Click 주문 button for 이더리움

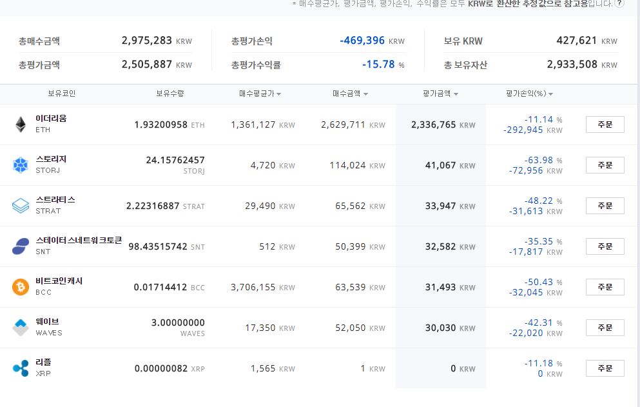click(x=605, y=124)
